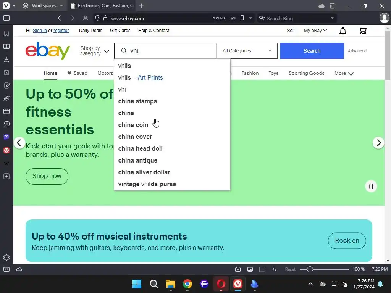Open the Notes panel
Image resolution: width=391 pixels, height=293 pixels.
[x=6, y=85]
